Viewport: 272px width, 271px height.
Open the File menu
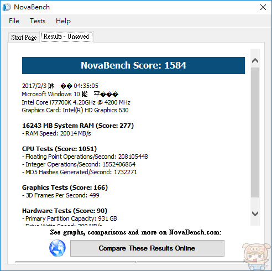click(x=14, y=21)
